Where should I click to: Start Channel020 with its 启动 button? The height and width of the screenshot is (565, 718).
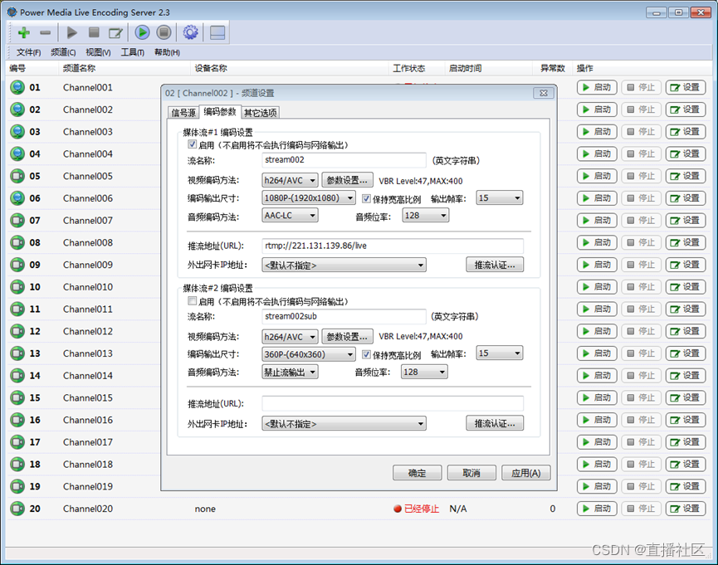coord(597,509)
